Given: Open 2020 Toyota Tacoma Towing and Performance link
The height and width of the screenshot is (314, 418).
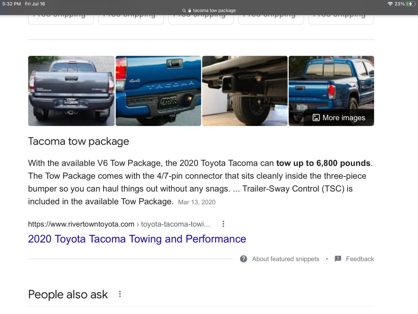Looking at the screenshot, I should pyautogui.click(x=137, y=239).
